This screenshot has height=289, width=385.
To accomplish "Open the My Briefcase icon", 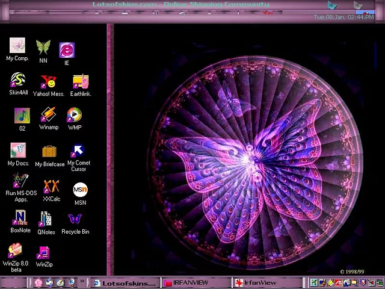I will 49,151.
